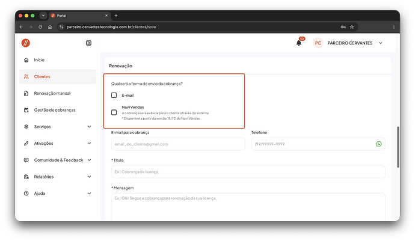Click the Comunidade & Feedback icon
This screenshot has height=241, width=415.
26,160
